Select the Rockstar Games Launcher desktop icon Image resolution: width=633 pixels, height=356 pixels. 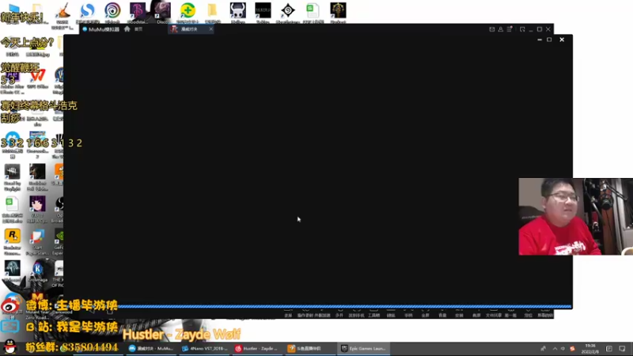12,242
